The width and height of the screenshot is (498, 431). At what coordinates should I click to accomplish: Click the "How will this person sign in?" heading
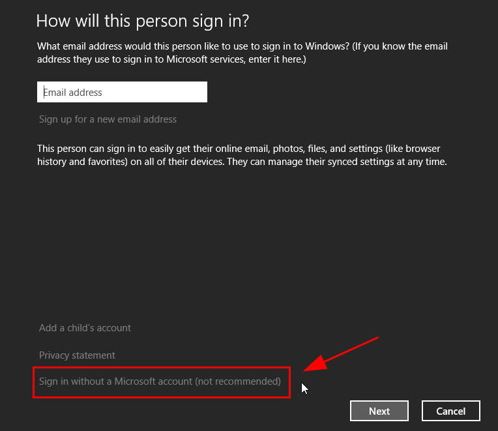click(x=143, y=21)
